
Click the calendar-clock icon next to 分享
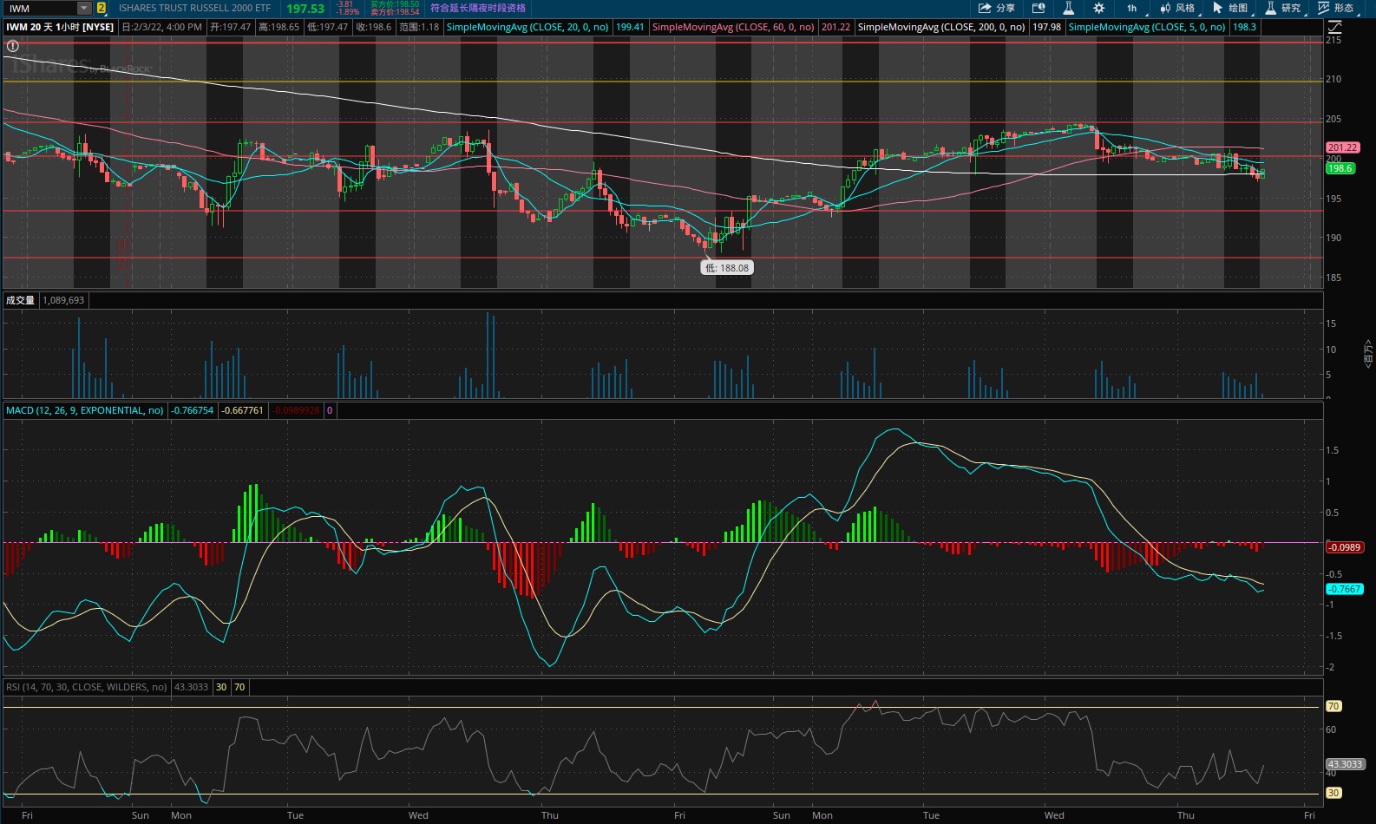tap(1039, 8)
